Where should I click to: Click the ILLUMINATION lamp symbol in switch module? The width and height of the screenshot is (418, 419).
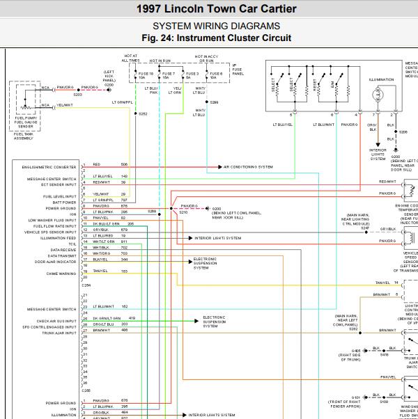coord(378,95)
